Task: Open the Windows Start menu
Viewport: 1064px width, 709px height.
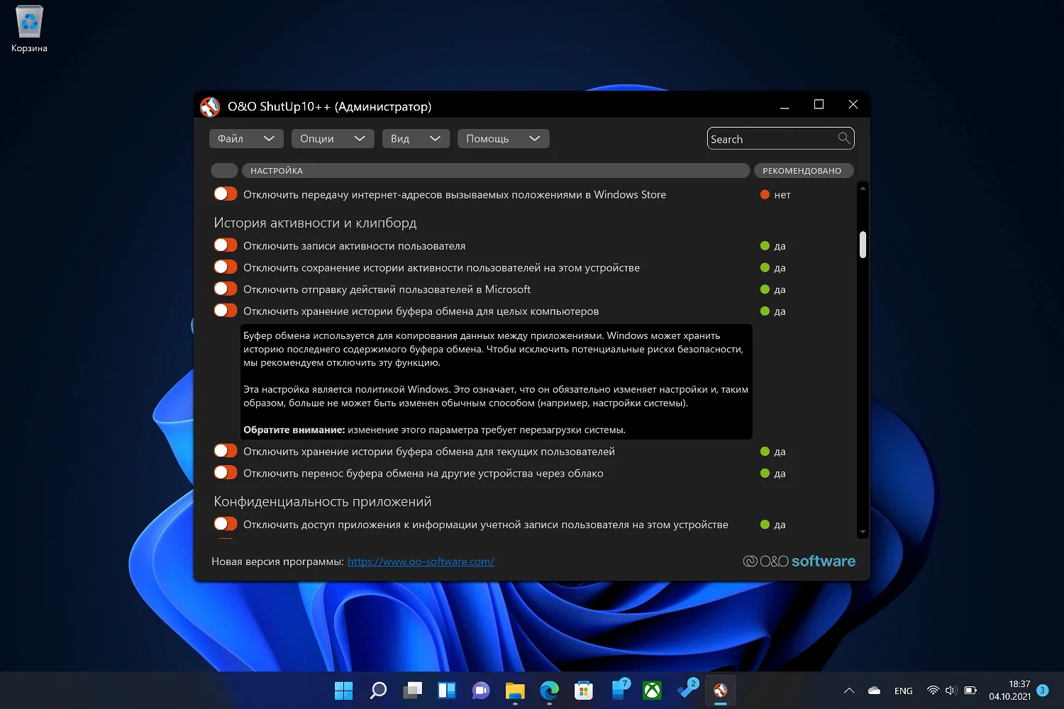Action: pyautogui.click(x=343, y=690)
